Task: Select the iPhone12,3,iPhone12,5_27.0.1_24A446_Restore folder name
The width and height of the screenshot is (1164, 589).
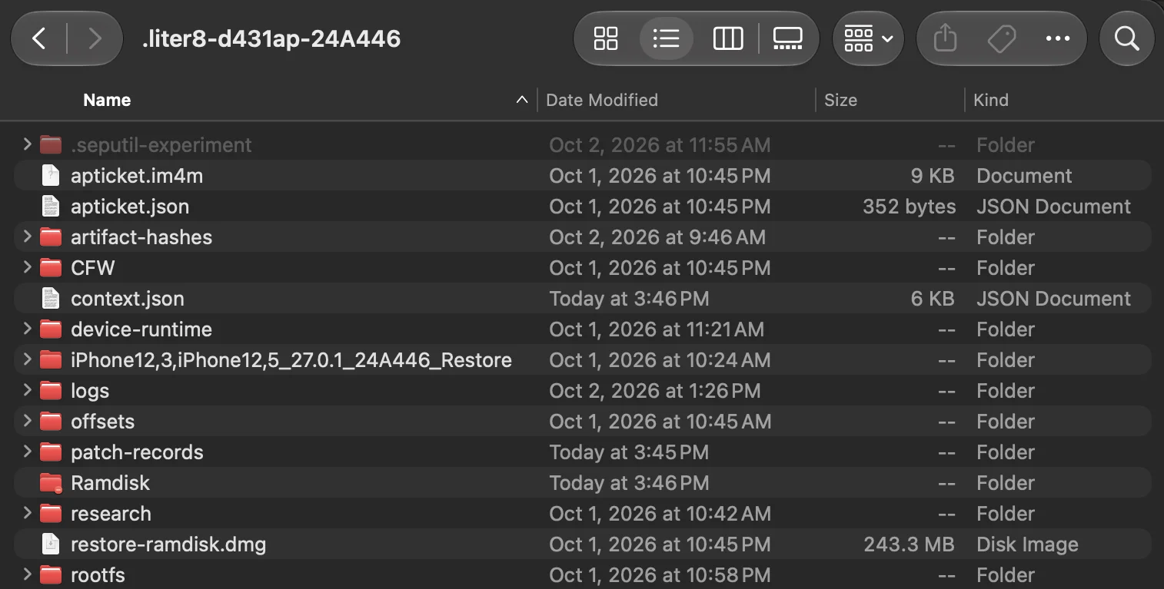Action: pos(291,360)
